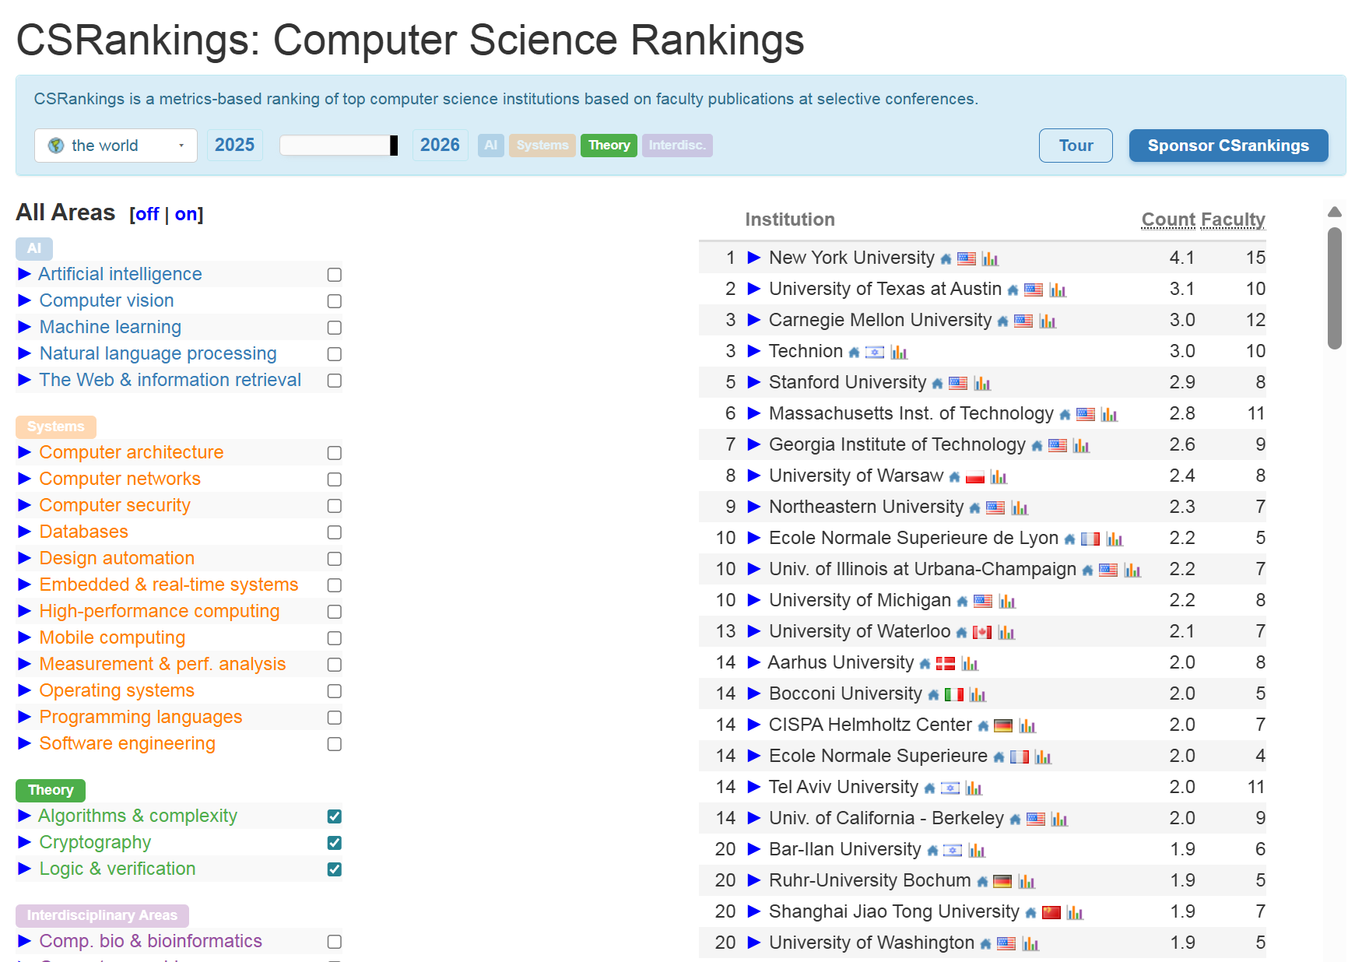The width and height of the screenshot is (1348, 962).
Task: Expand the Artificial intelligence conference list
Action: (x=24, y=274)
